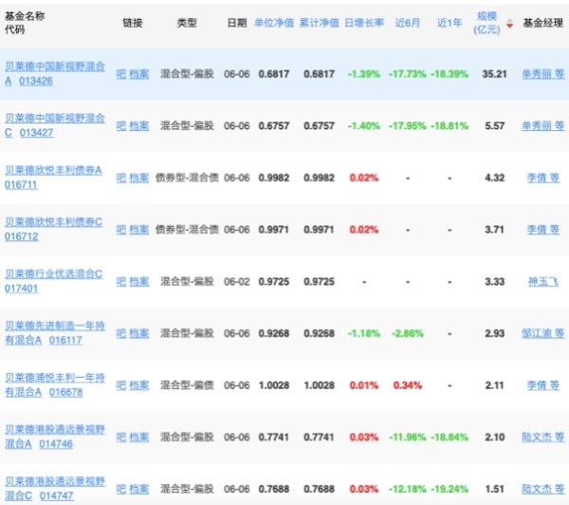Open manager 李倩 等 for fund 016712
Screen dimensions: 569x505
click(x=543, y=230)
